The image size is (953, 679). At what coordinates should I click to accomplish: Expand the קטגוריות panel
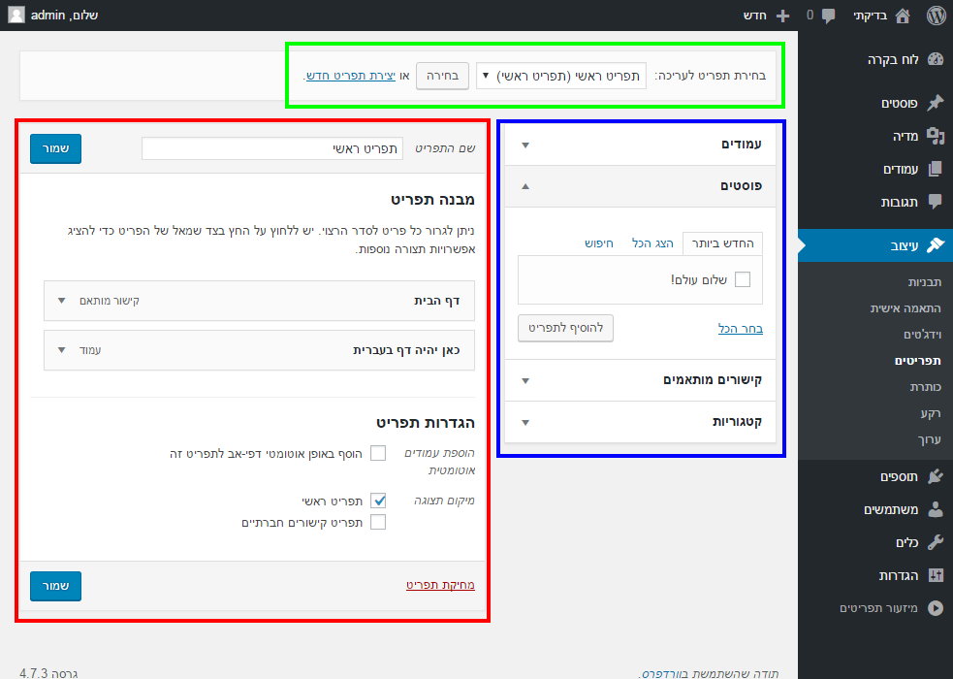(x=640, y=422)
